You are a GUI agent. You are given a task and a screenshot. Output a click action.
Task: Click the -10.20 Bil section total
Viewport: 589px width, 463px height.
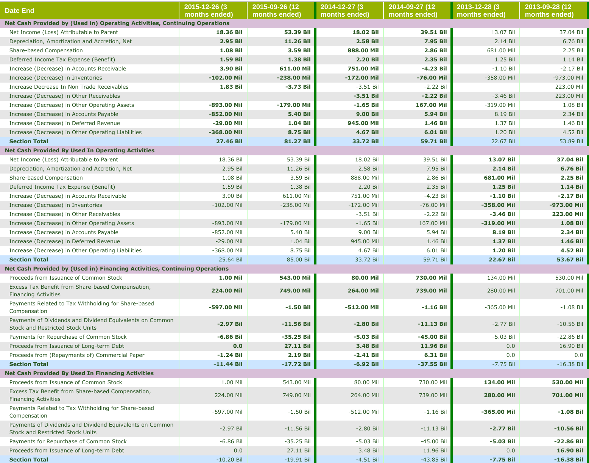click(229, 460)
